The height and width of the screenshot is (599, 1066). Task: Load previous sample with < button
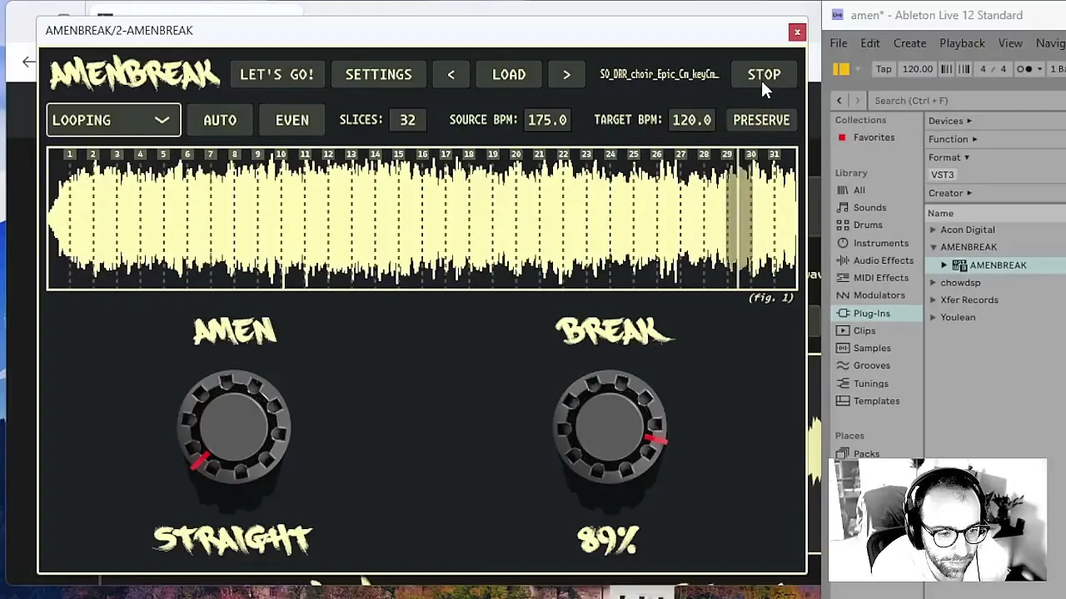point(451,74)
